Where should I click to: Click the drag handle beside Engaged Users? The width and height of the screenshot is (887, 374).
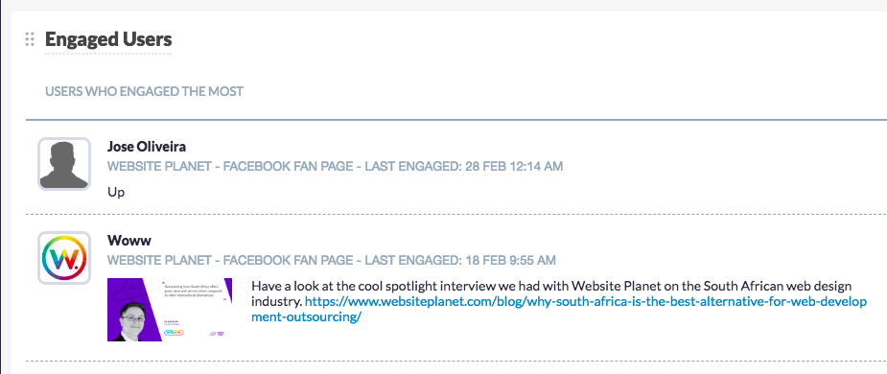tap(30, 39)
